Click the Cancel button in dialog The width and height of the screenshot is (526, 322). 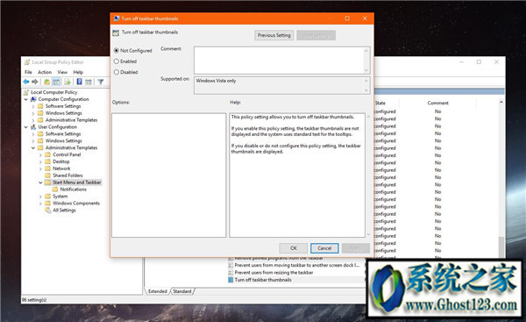(324, 248)
